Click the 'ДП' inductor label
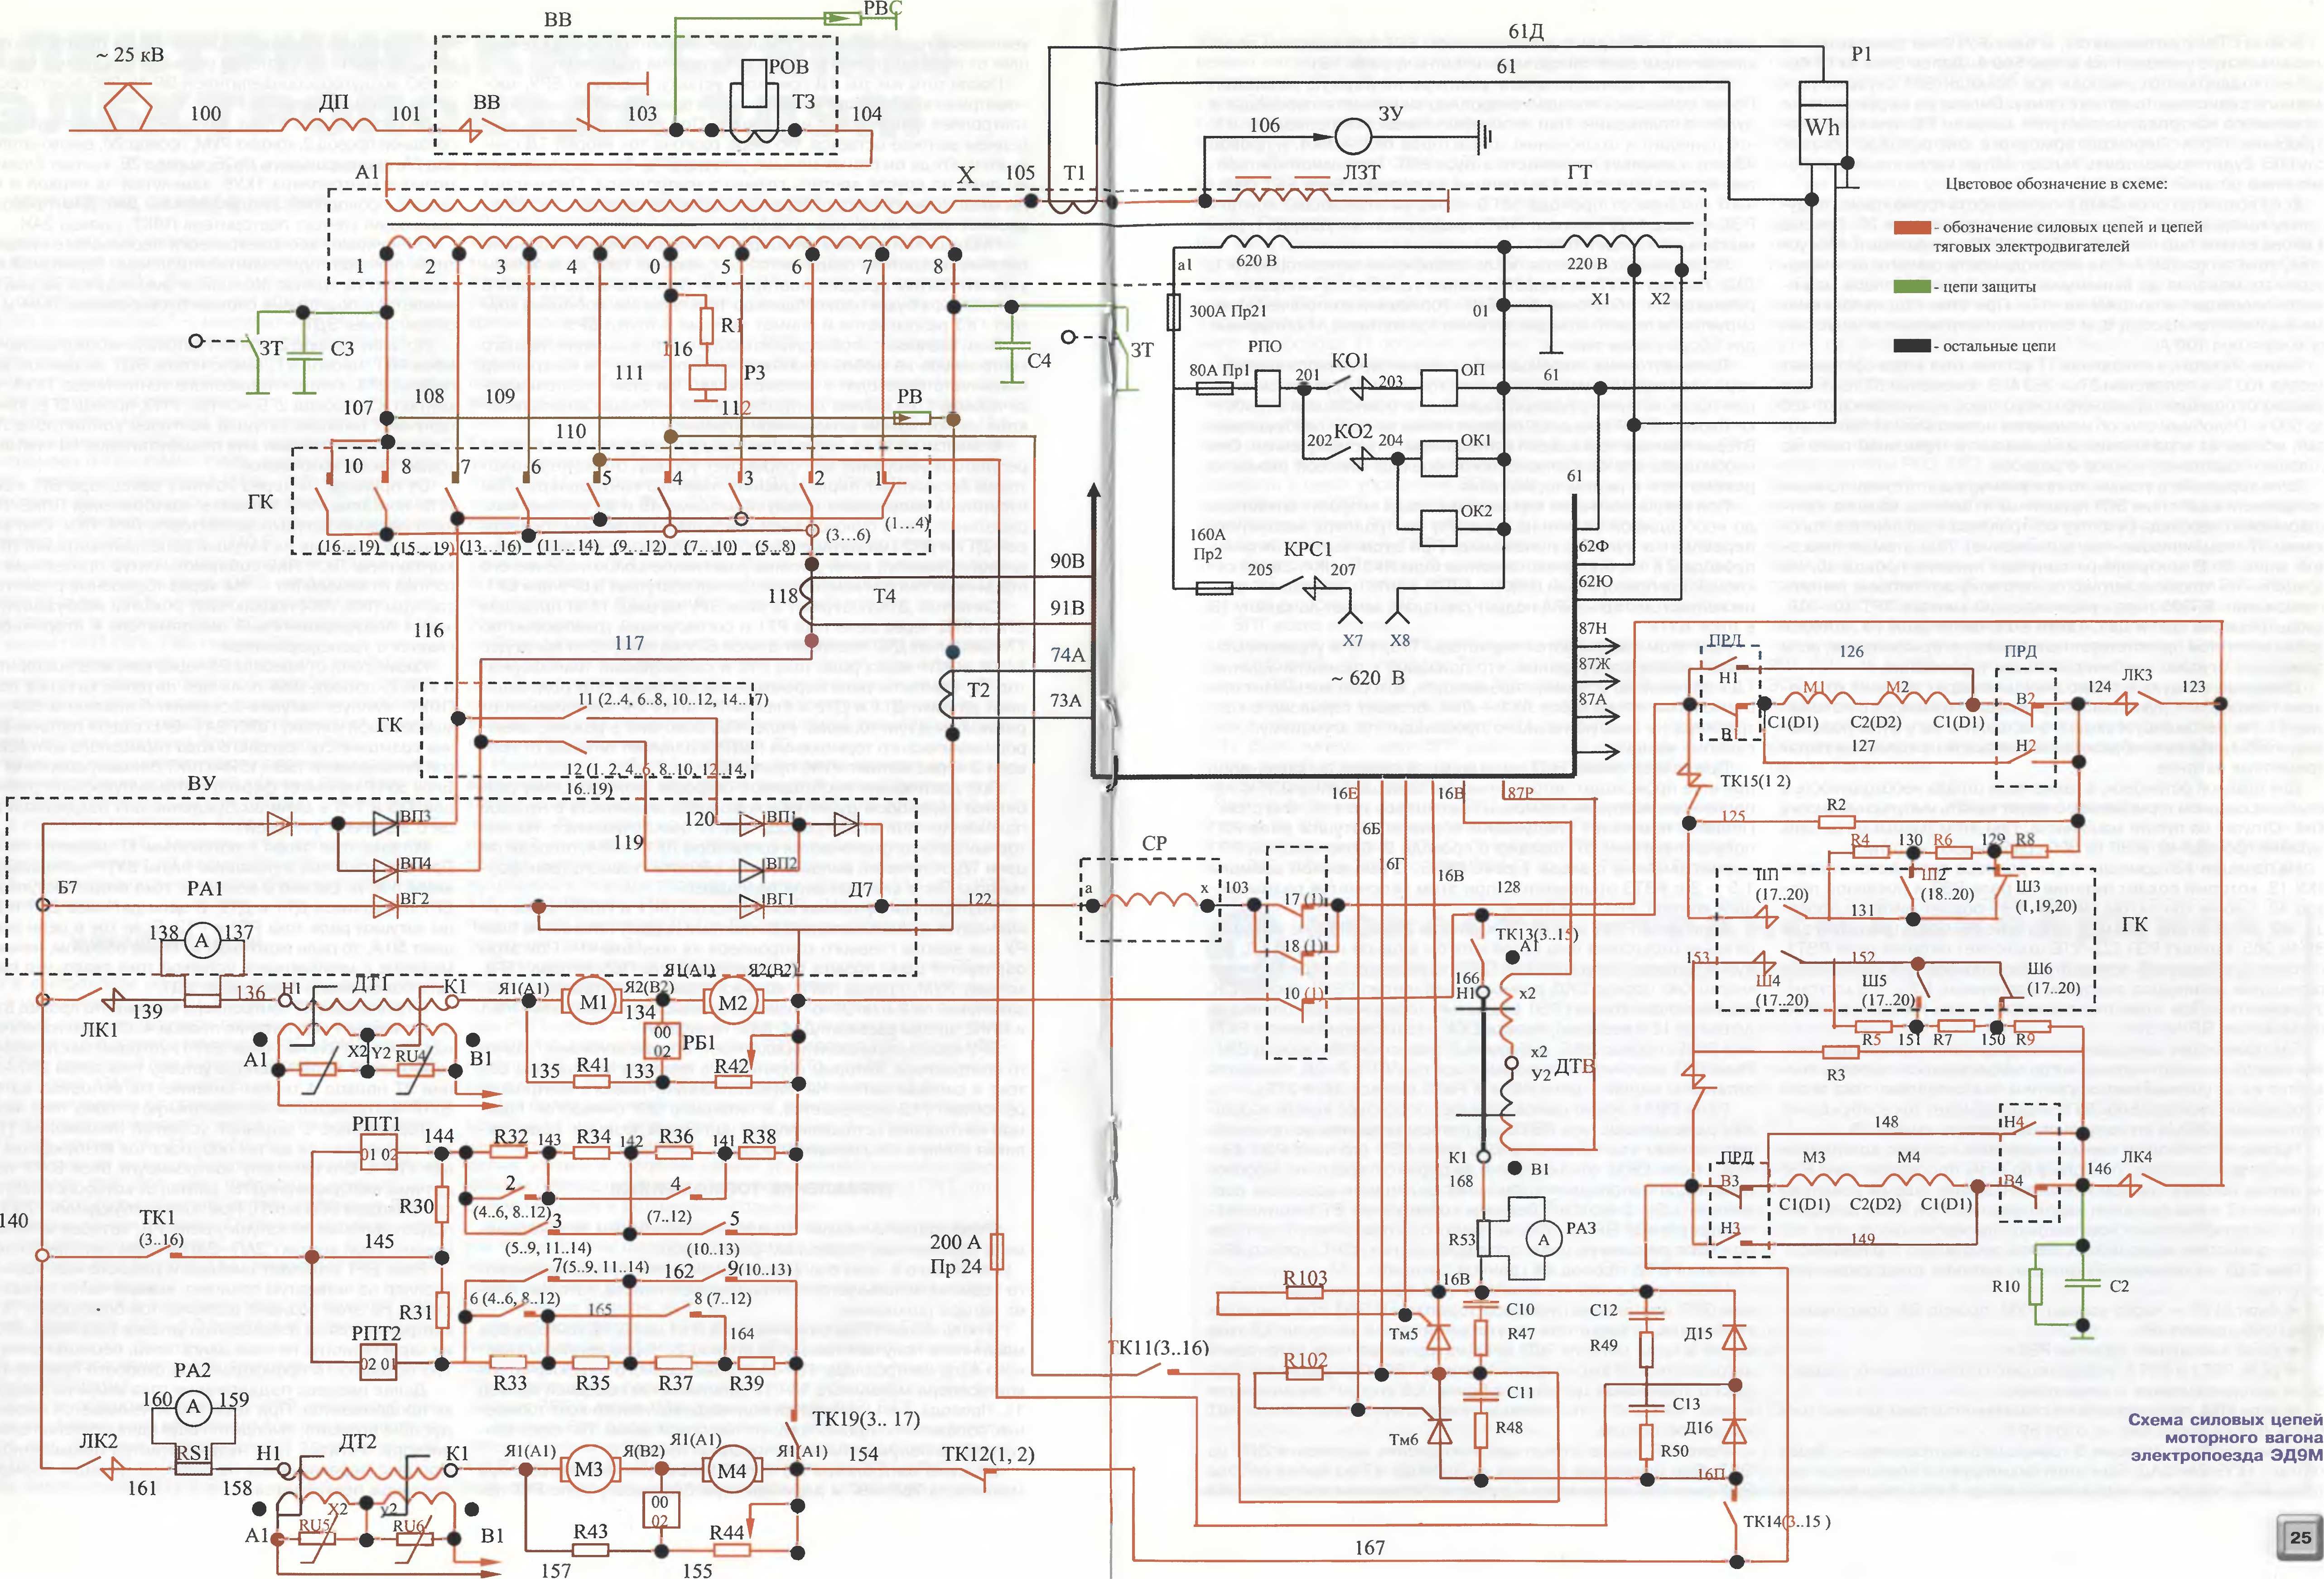 [334, 103]
